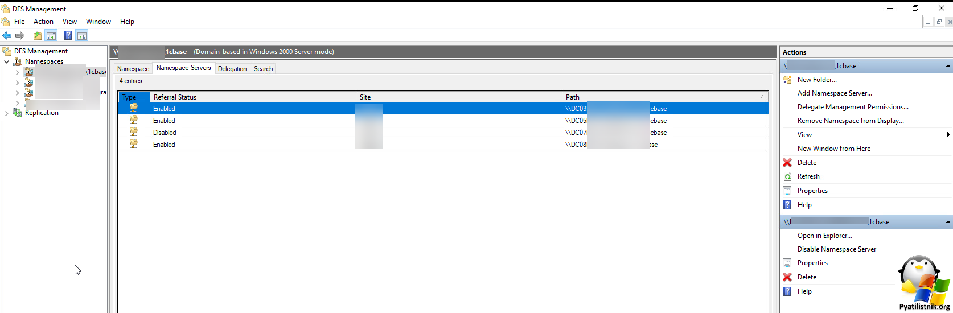953x313 pixels.
Task: Click Open in Explorer... action
Action: [x=825, y=236]
